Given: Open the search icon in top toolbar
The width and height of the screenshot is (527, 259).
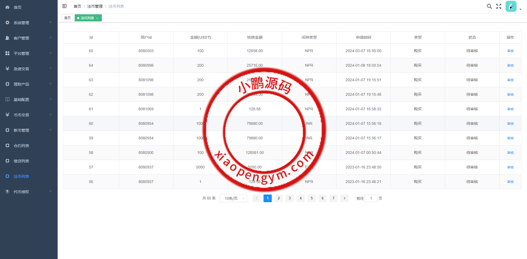Looking at the screenshot, I should point(489,6).
